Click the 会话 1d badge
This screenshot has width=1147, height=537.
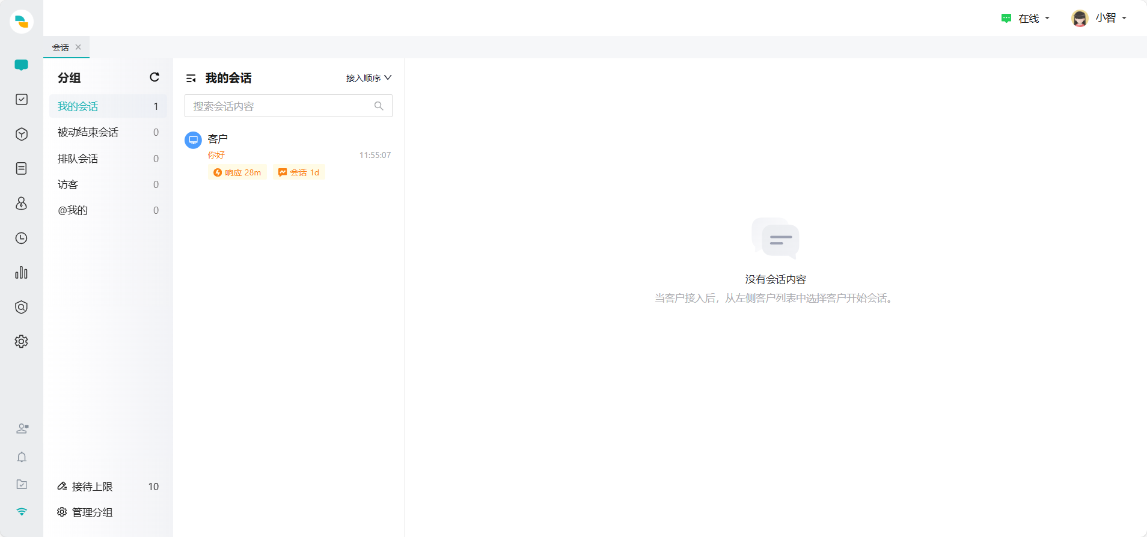(x=299, y=172)
